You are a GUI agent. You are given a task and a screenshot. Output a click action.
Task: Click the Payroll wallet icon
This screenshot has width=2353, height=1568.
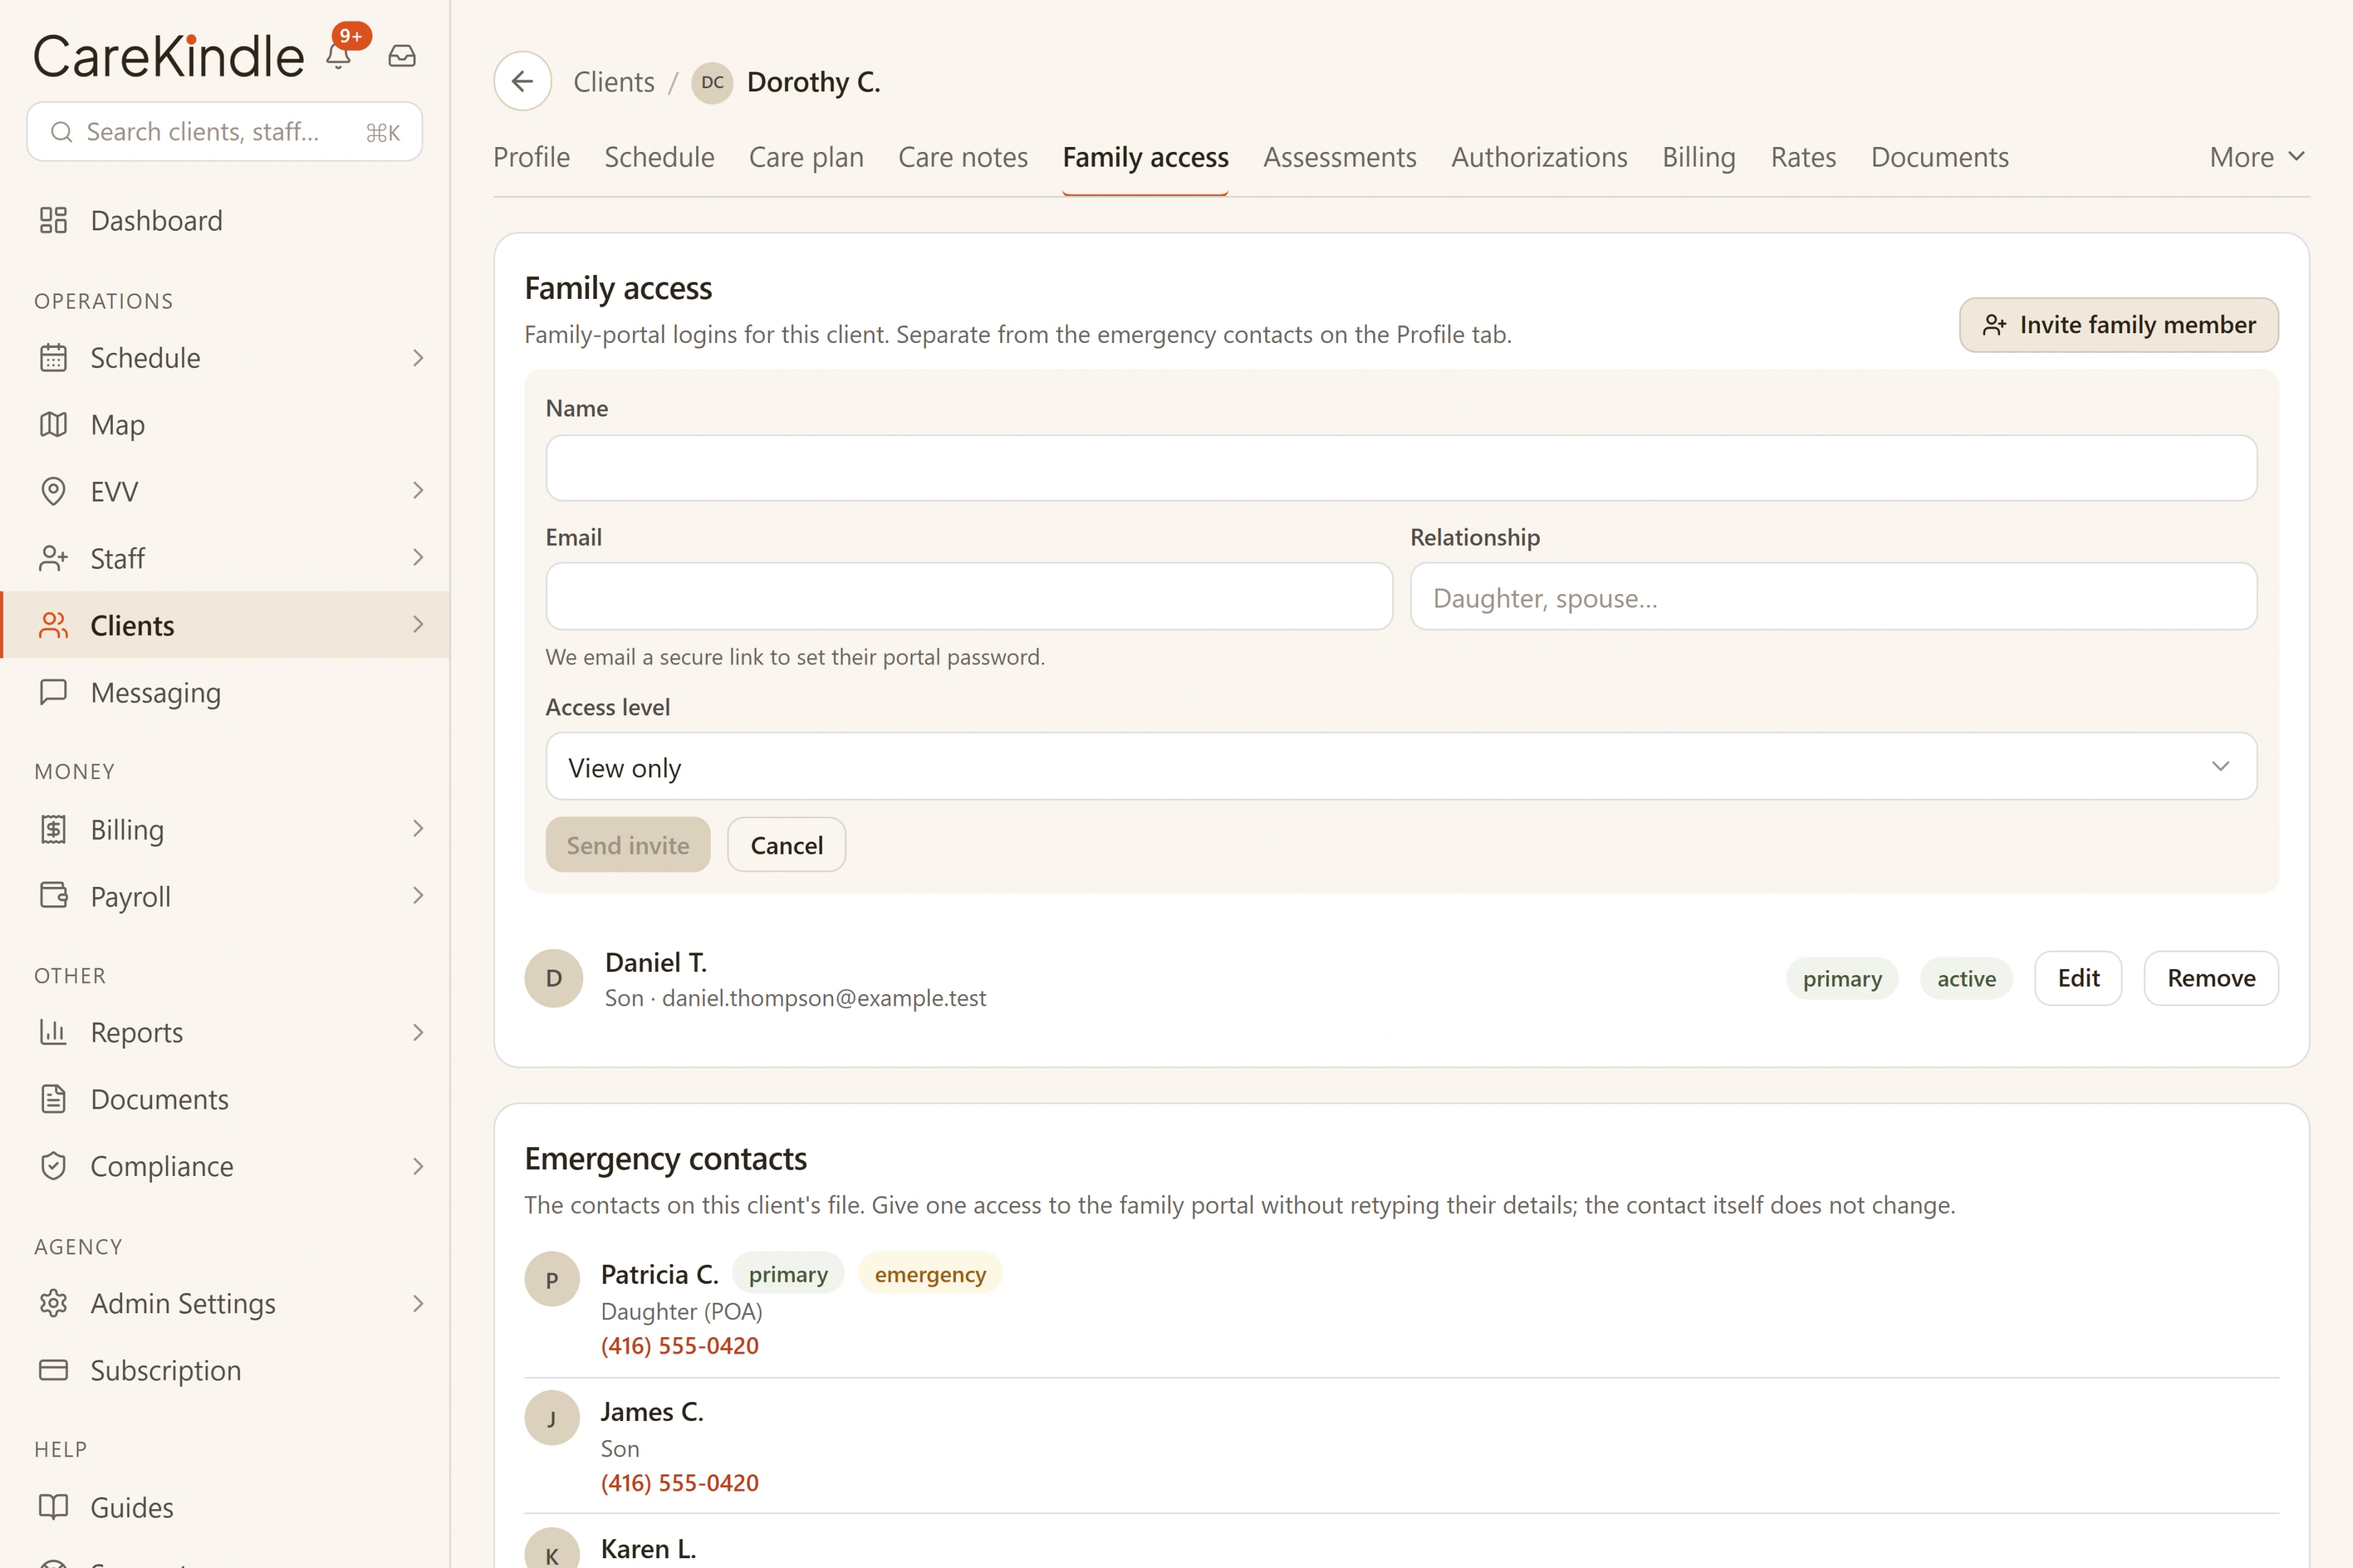(53, 896)
